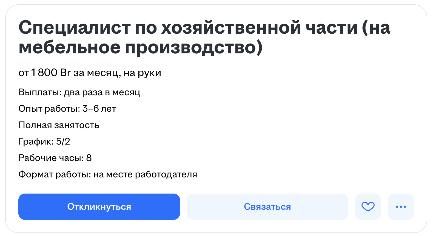Click the Рабочие часы label
This screenshot has height=236, width=433.
pyautogui.click(x=51, y=158)
